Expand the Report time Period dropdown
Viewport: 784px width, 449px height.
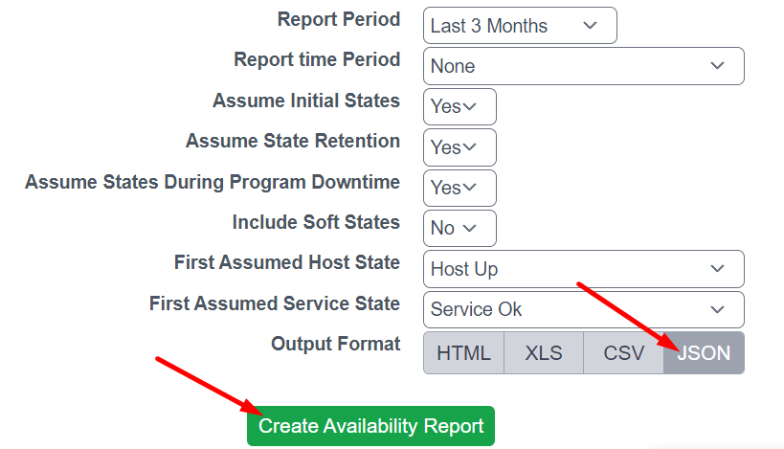(x=584, y=66)
